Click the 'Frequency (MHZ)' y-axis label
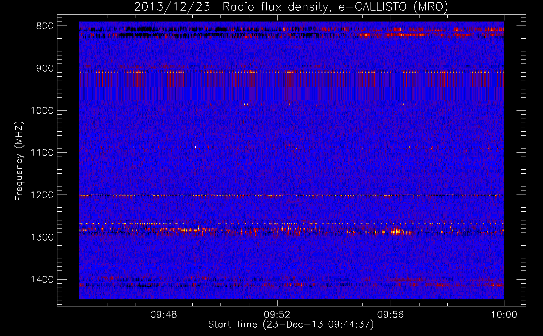This screenshot has width=543, height=336. [19, 161]
